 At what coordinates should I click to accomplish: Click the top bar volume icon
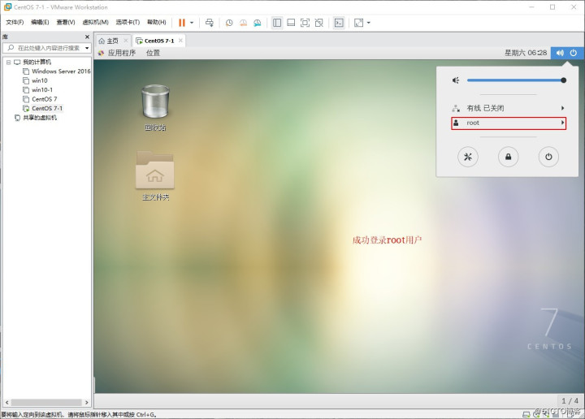(x=560, y=53)
